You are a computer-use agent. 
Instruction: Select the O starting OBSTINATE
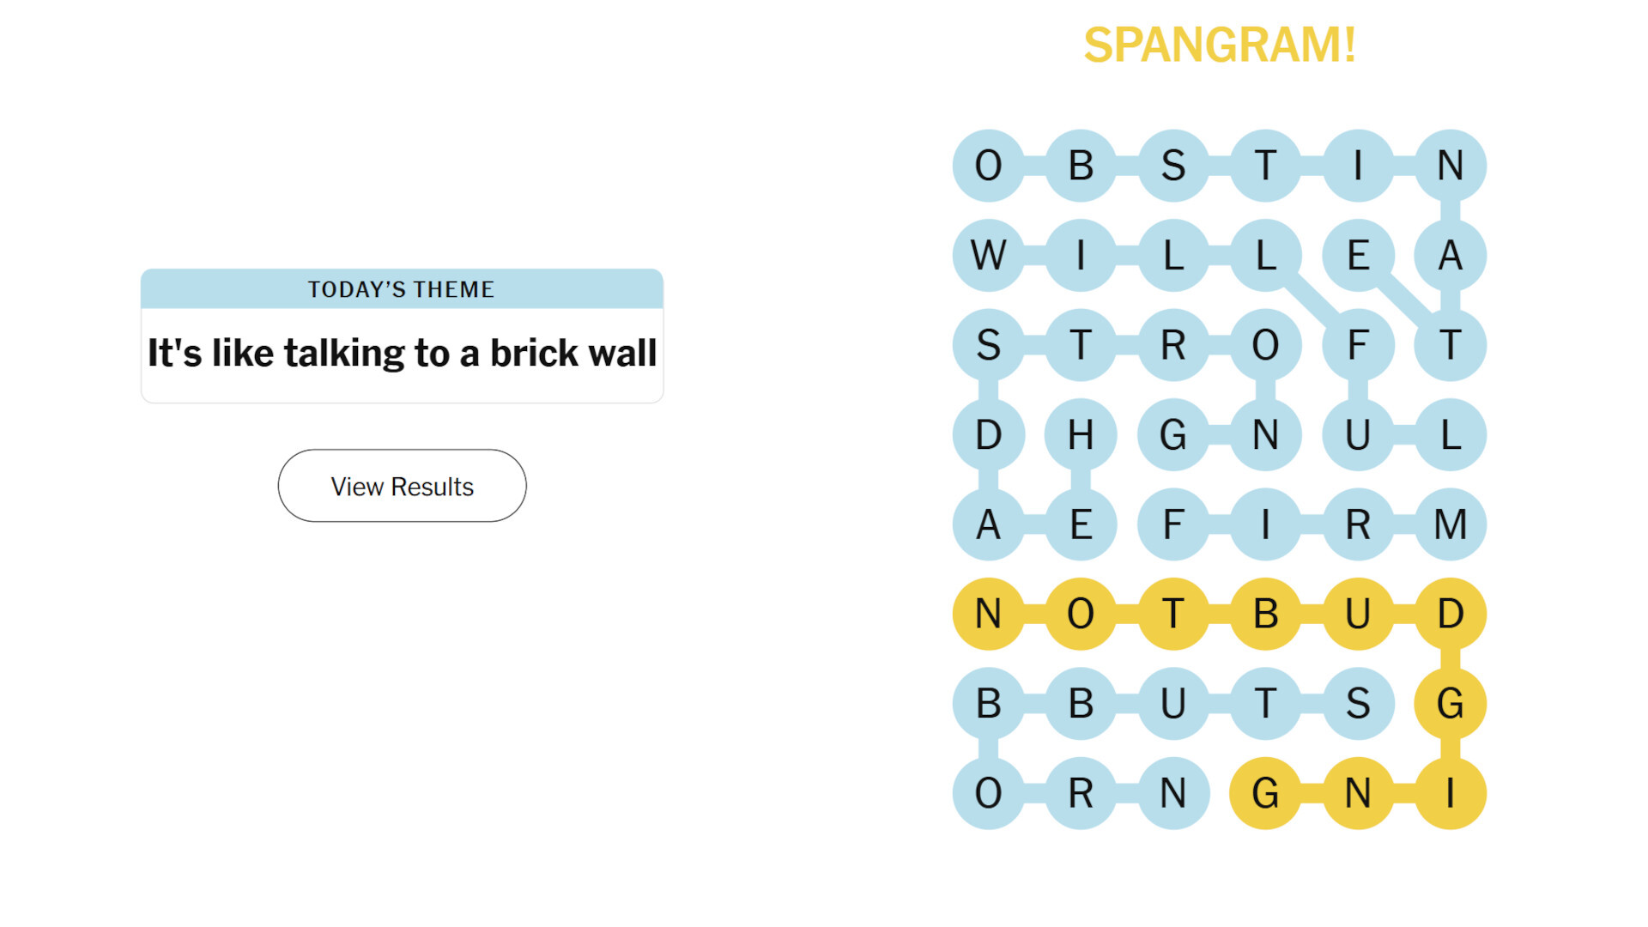coord(988,166)
